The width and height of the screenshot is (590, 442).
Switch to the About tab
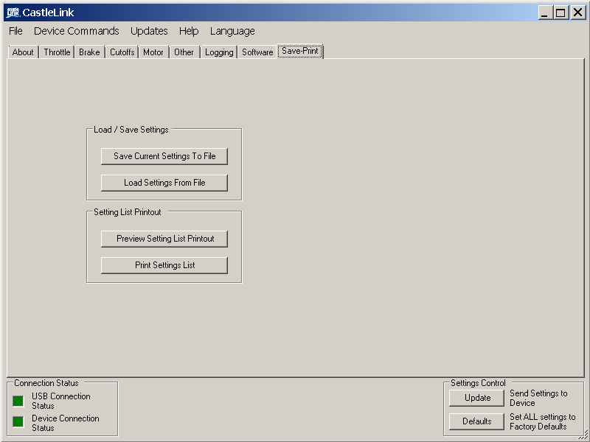(x=23, y=52)
